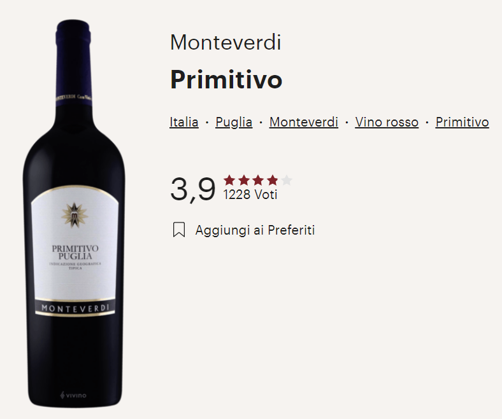Click the bold Primitivo wine title

pyautogui.click(x=226, y=79)
